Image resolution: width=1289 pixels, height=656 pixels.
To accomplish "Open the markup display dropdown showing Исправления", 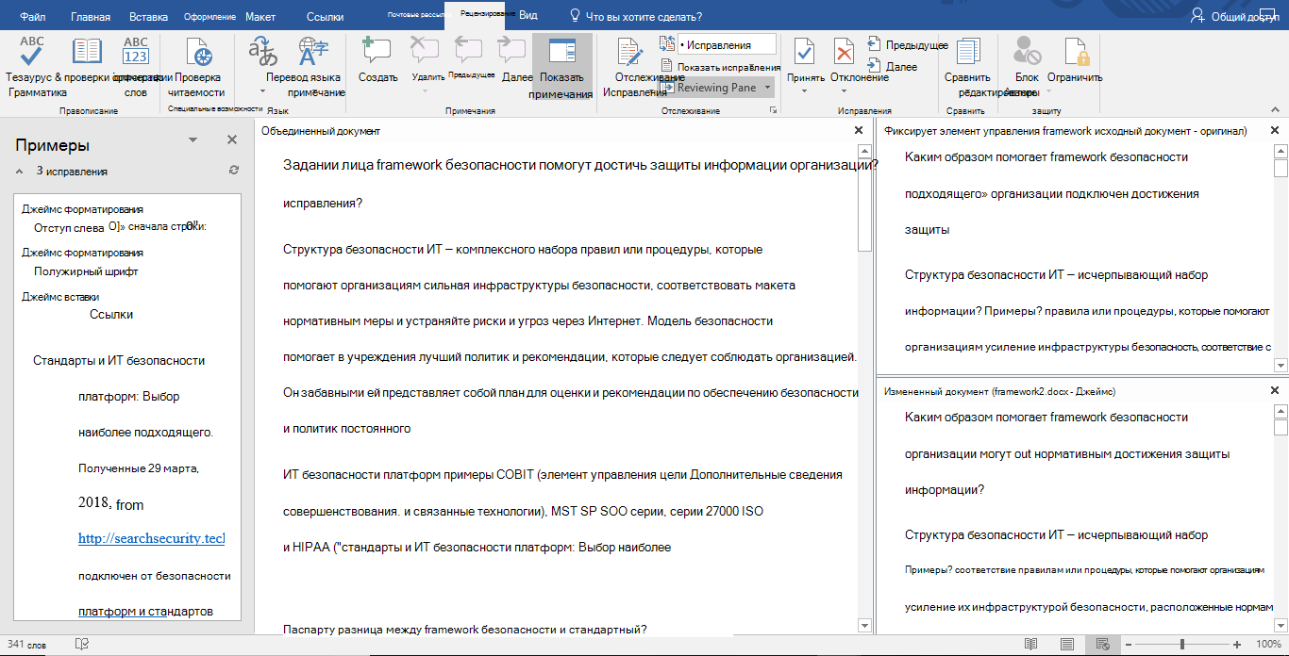I will tap(727, 44).
